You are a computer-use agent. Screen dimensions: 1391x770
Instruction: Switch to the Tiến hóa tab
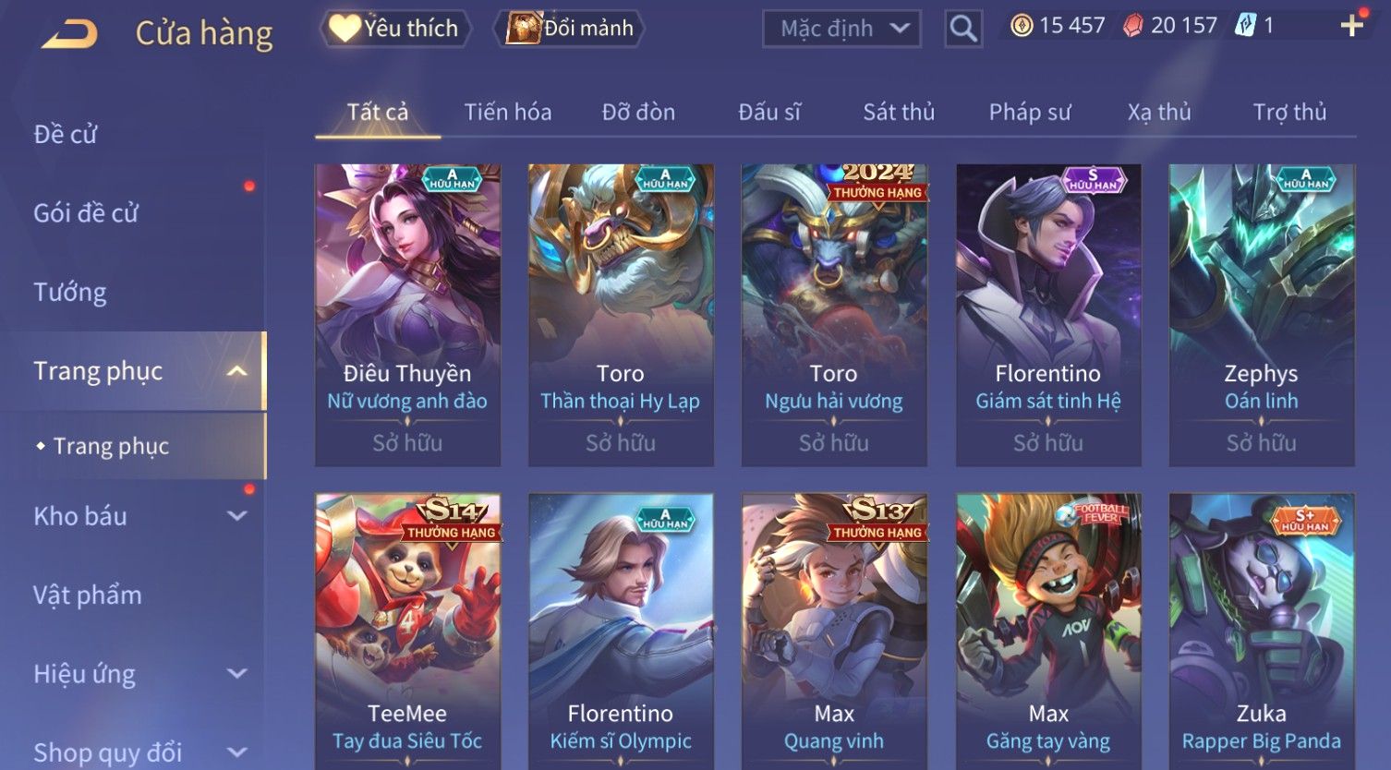pos(508,113)
